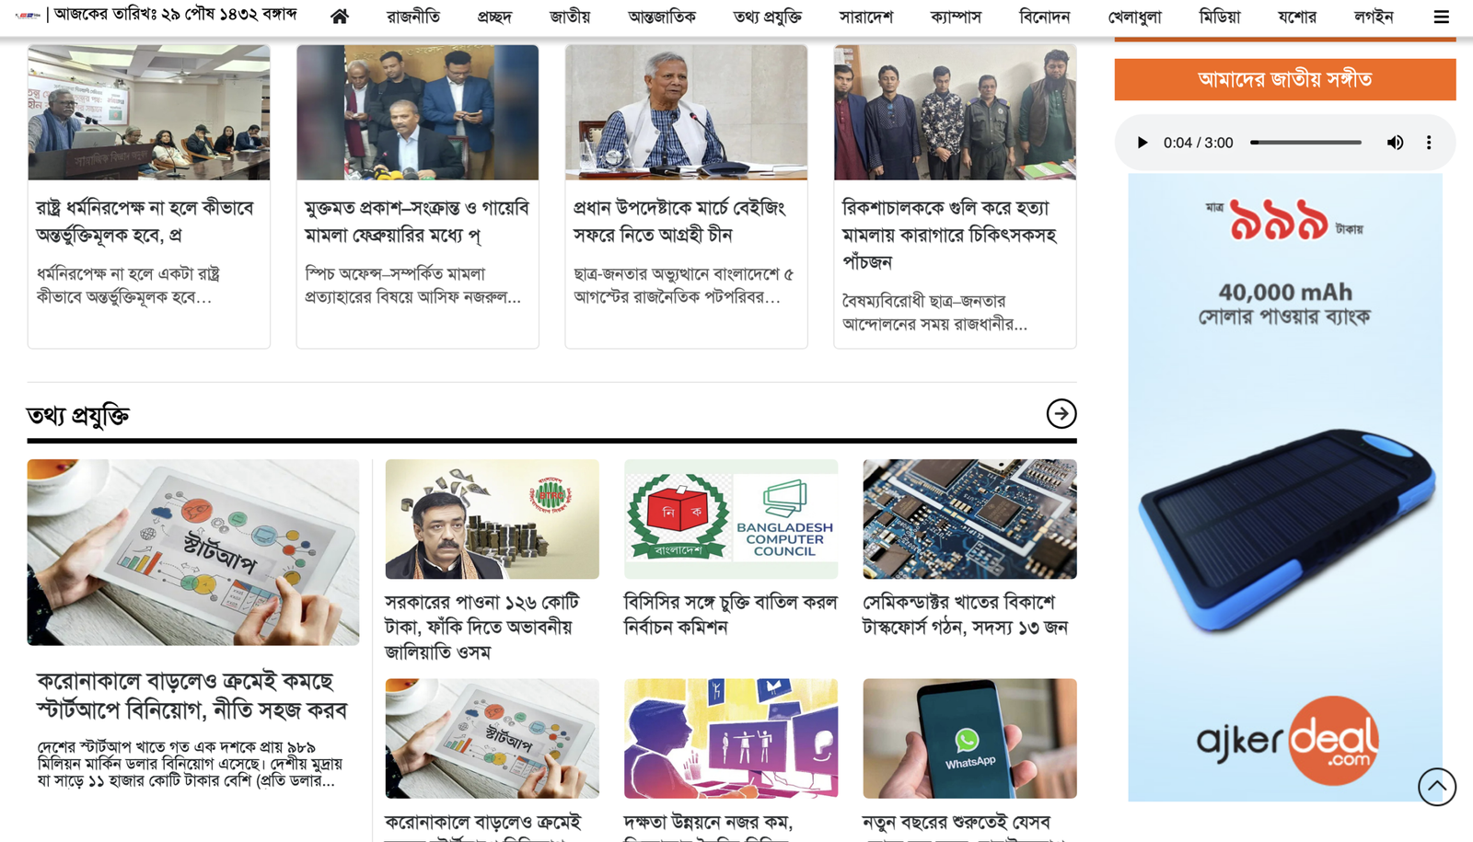
Task: Select the আন্তর্জাতিক menu item
Action: tap(662, 17)
